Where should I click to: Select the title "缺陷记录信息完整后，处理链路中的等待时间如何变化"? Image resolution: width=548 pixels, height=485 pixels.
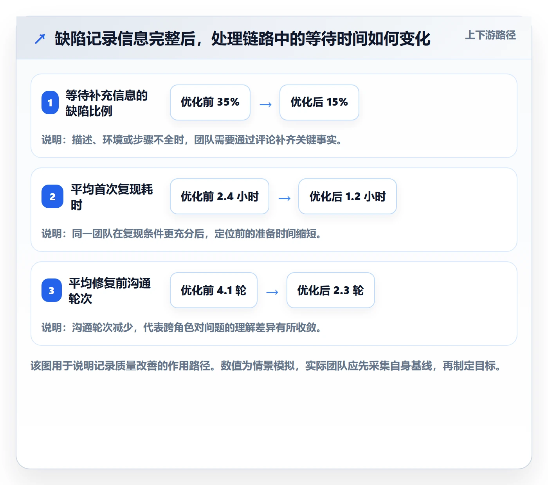point(243,39)
